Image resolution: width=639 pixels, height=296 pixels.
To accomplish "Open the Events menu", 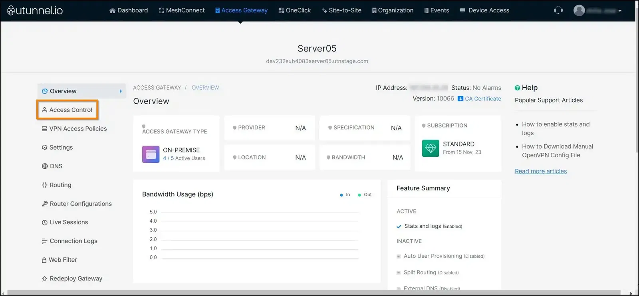I will click(x=437, y=10).
